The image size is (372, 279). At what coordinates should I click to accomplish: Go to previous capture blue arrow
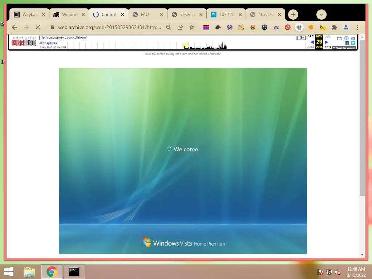(312, 42)
